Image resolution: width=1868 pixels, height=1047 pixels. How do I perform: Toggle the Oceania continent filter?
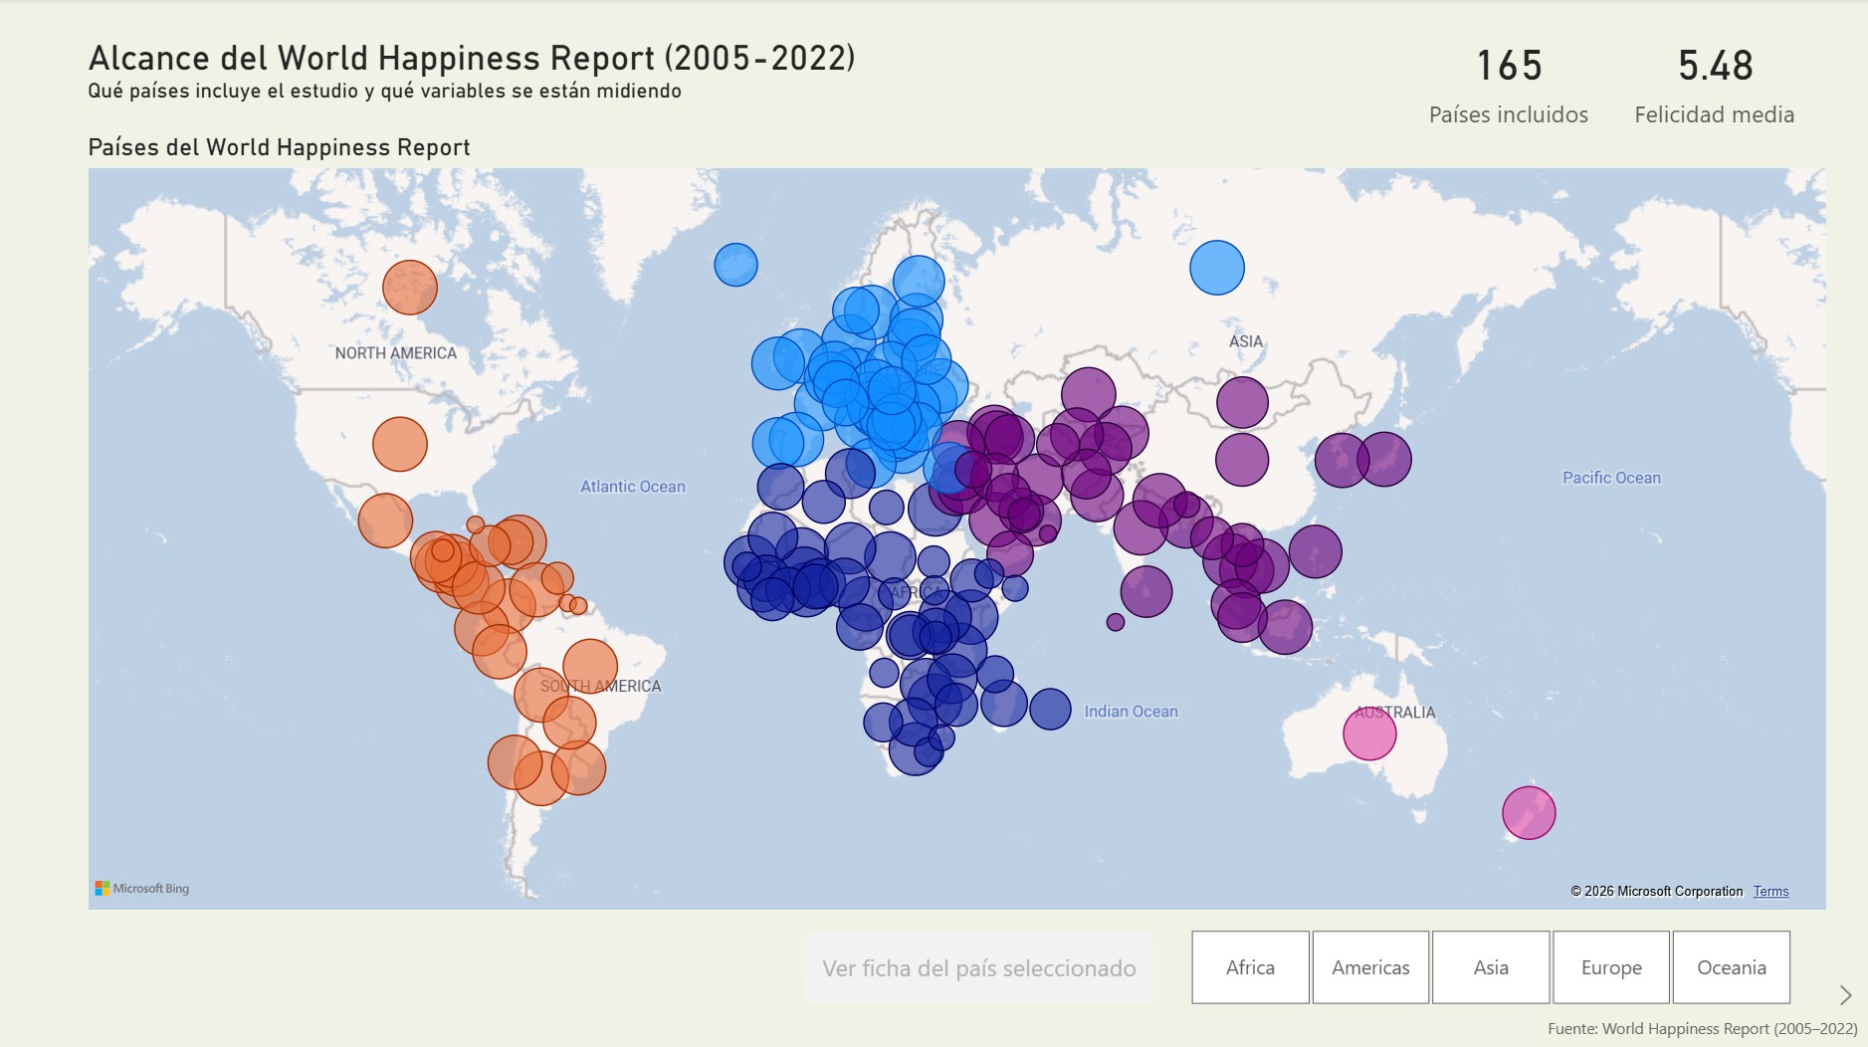pyautogui.click(x=1734, y=966)
